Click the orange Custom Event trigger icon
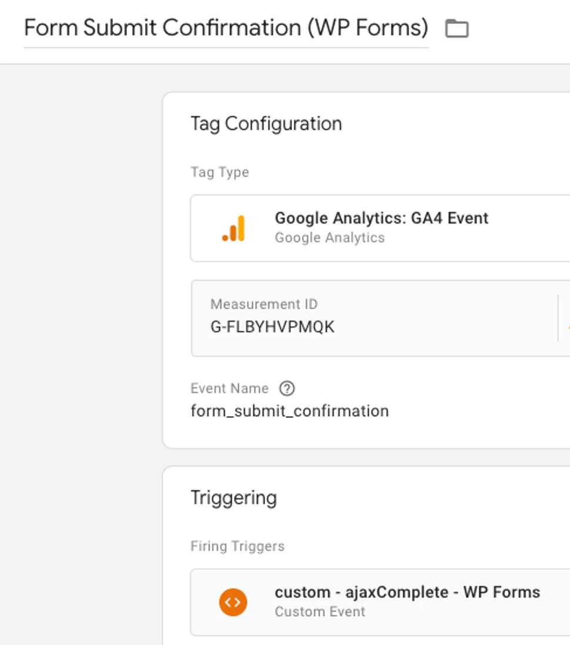The width and height of the screenshot is (570, 645). point(233,602)
